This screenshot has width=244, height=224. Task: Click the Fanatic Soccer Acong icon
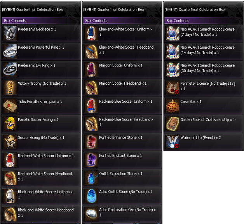(10, 124)
